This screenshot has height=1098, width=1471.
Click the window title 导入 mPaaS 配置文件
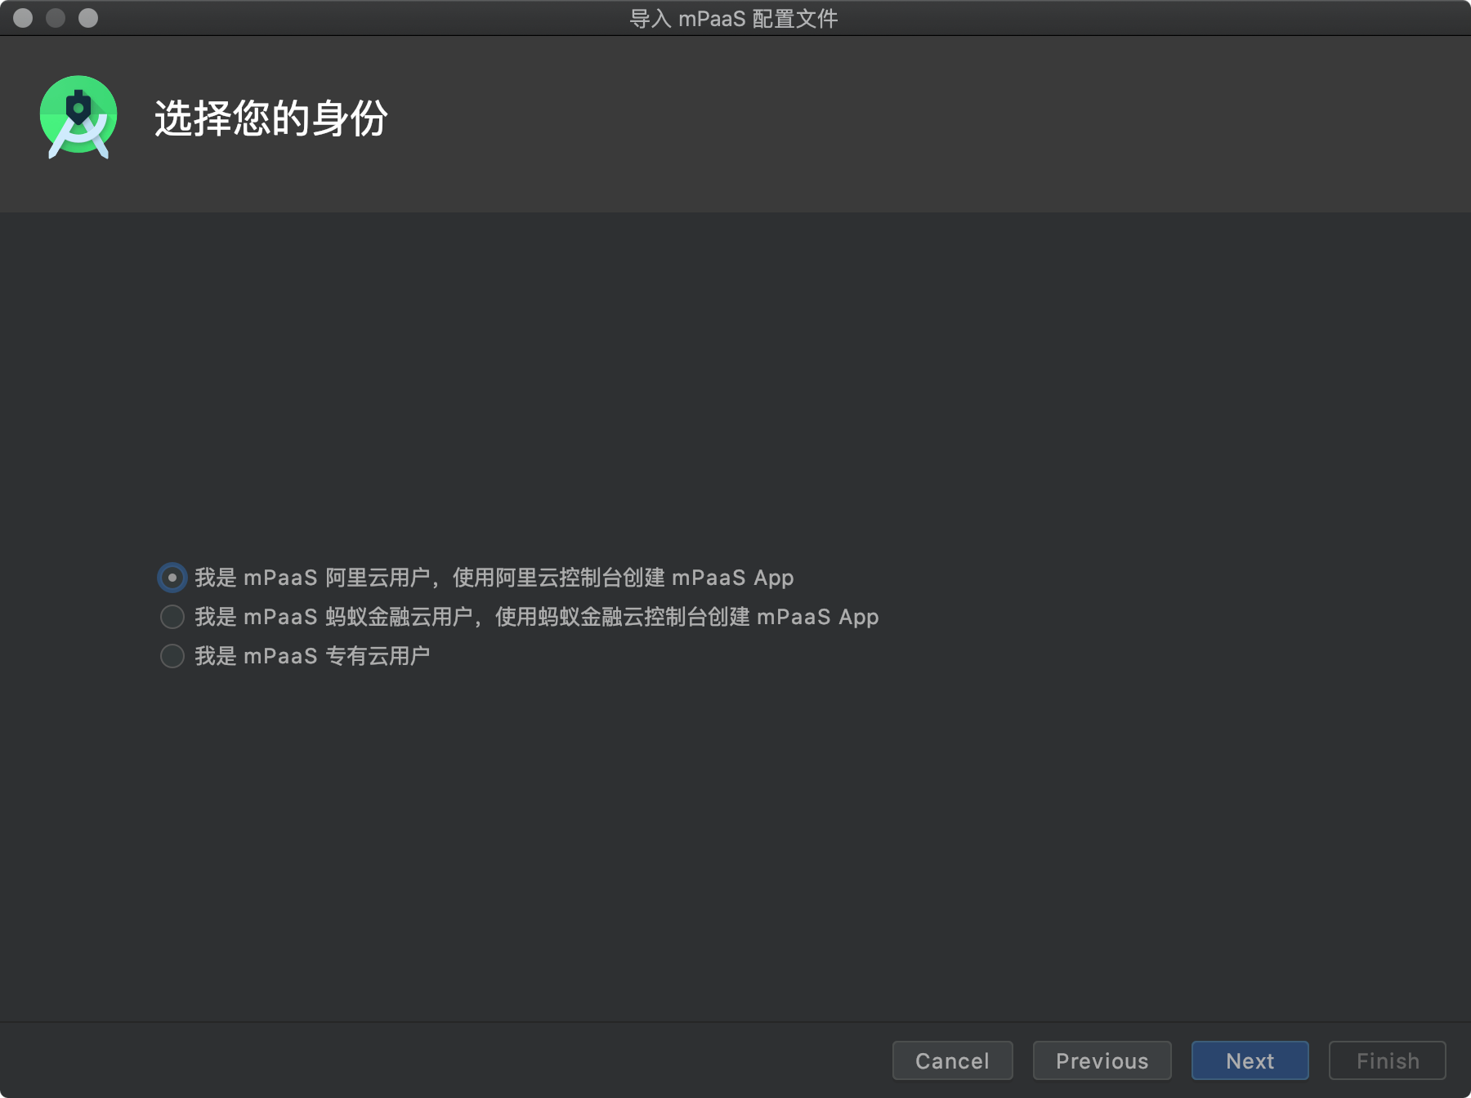734,18
